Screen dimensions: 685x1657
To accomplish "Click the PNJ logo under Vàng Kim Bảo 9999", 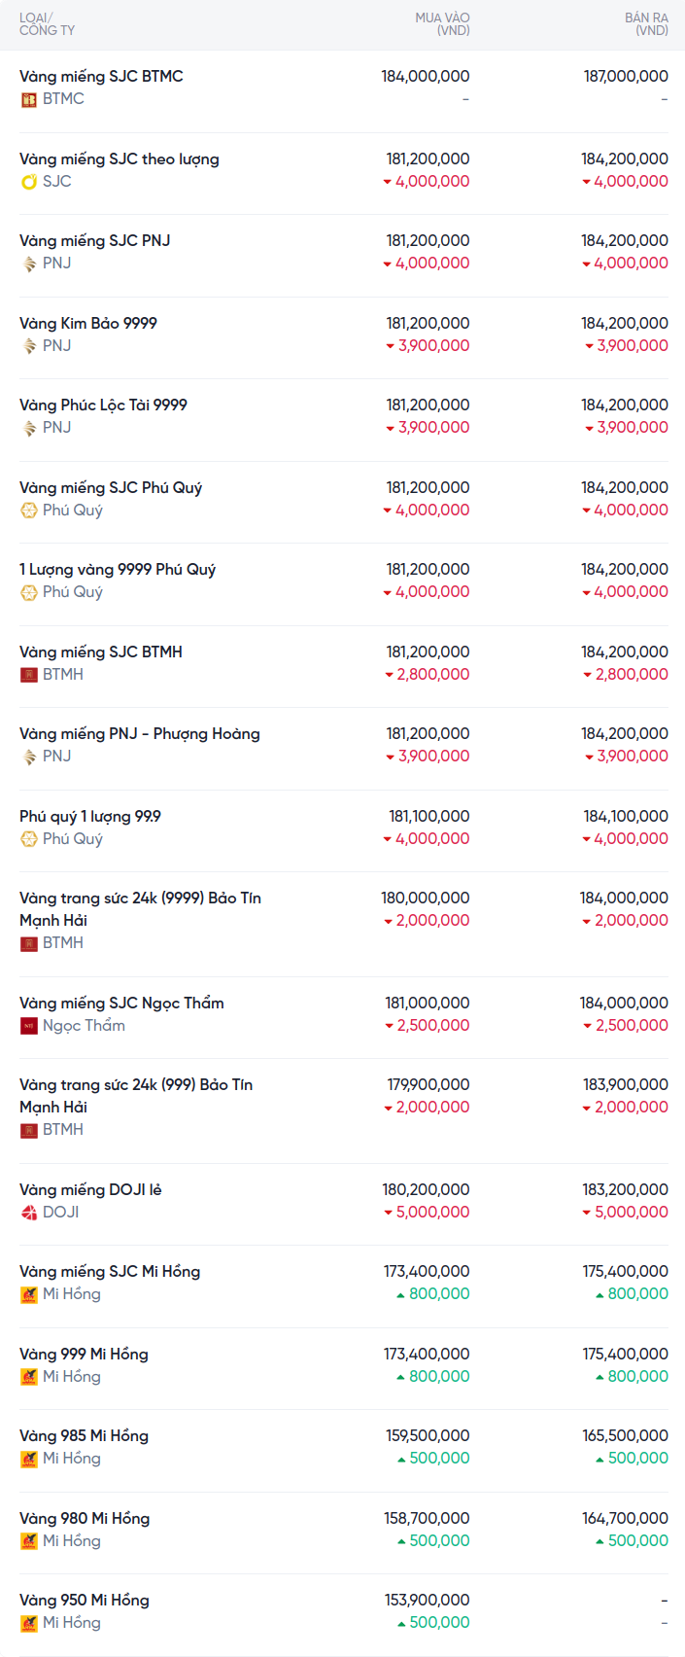I will coord(29,346).
